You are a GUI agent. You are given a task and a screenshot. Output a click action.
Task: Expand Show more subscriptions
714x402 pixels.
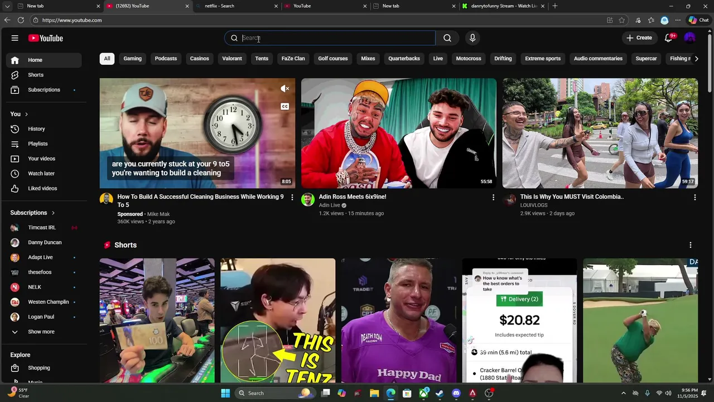(x=44, y=332)
